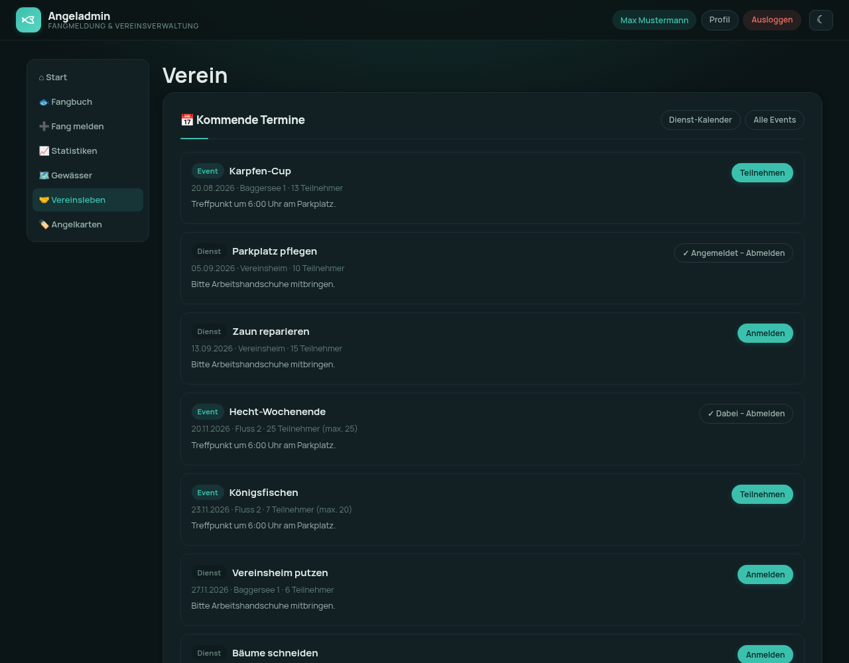Click Ausloggen to sign out
This screenshot has height=663, width=849.
[772, 20]
